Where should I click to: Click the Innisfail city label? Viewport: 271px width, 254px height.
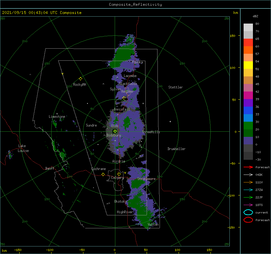(x=122, y=109)
